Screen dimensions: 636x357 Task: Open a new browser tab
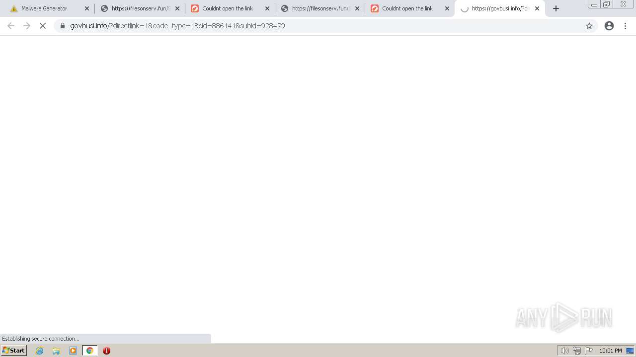click(x=556, y=8)
